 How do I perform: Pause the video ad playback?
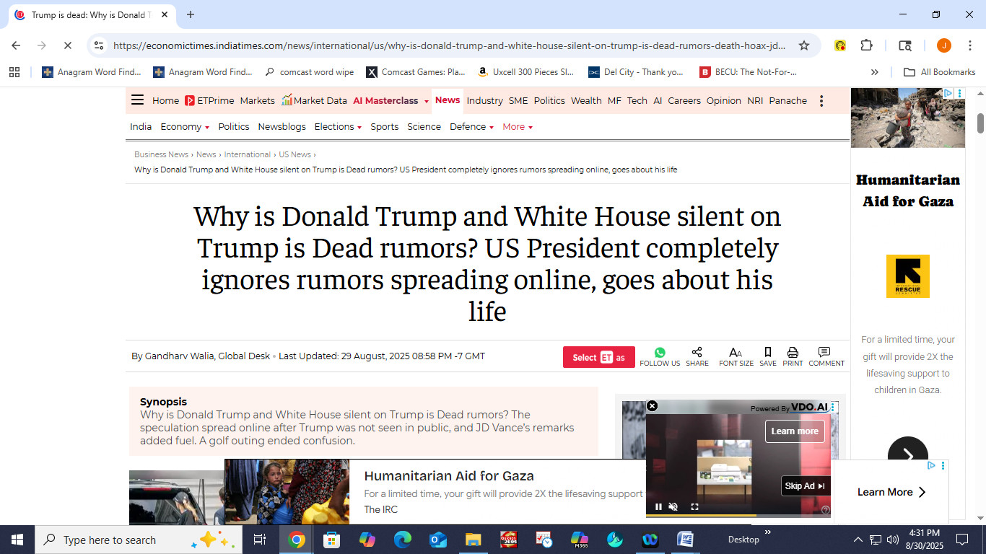tap(658, 506)
